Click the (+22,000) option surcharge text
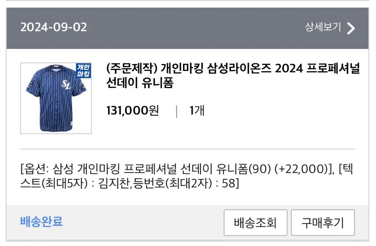 tap(301, 169)
